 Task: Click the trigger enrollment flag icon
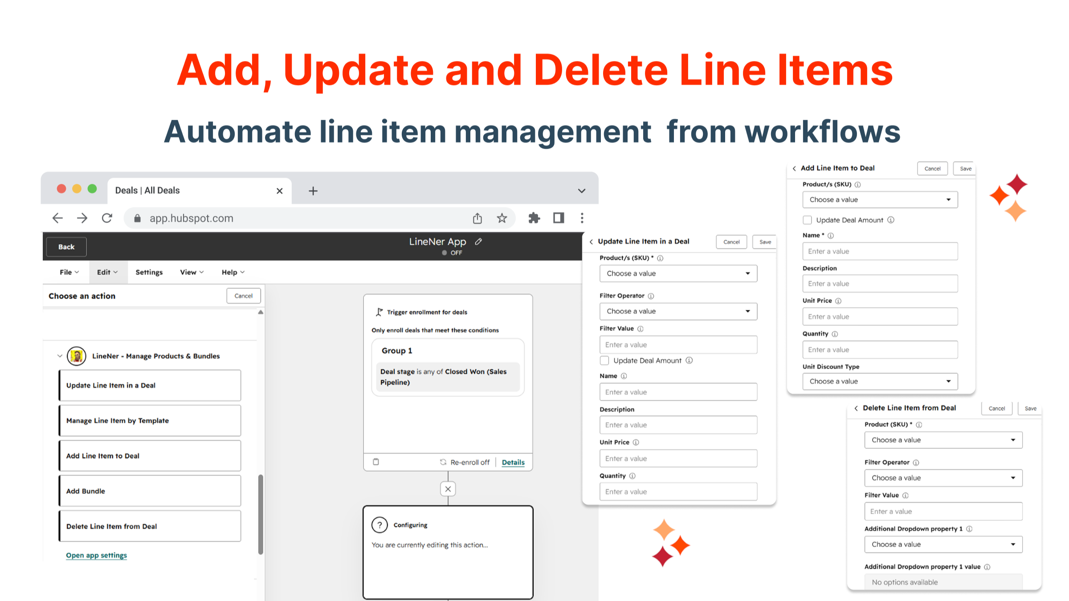click(379, 312)
